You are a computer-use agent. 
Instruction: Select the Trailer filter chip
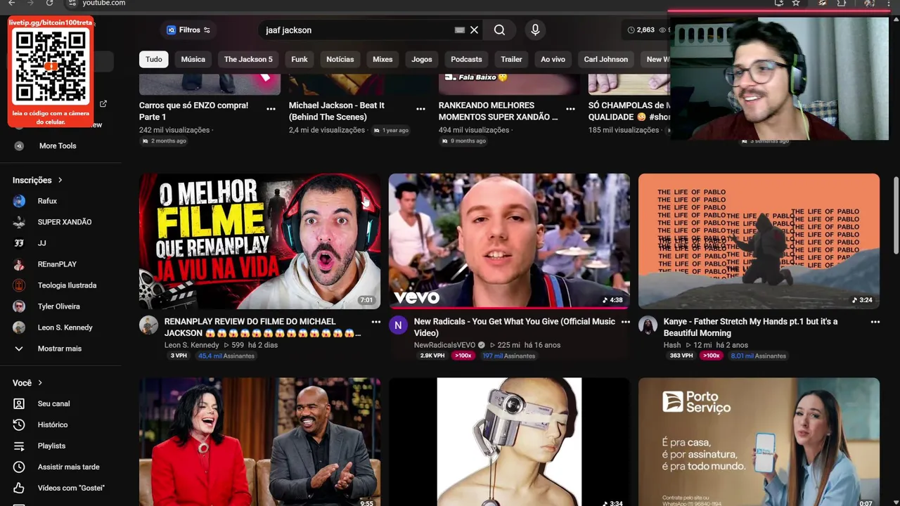tap(511, 59)
